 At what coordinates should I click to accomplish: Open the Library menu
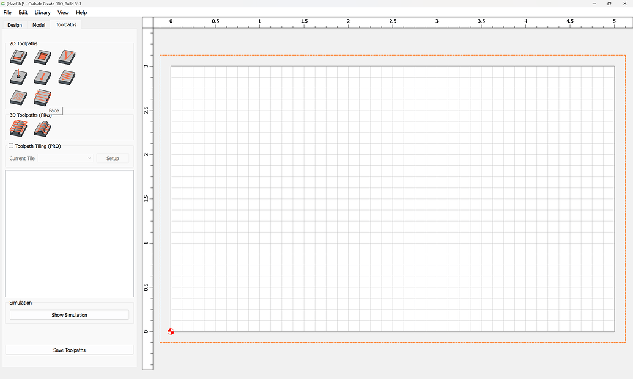click(42, 12)
